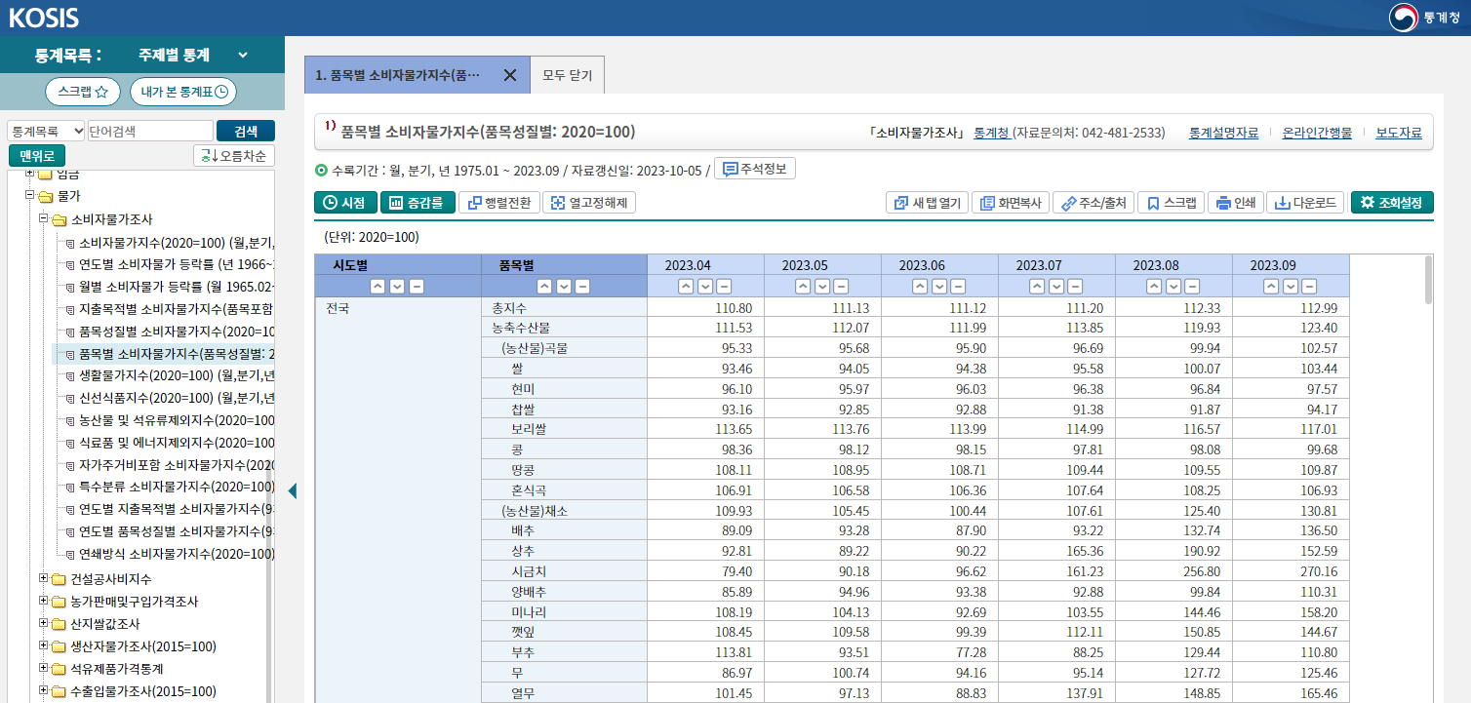Click the 스크랩 star button in the sidebar
1471x703 pixels.
82,92
